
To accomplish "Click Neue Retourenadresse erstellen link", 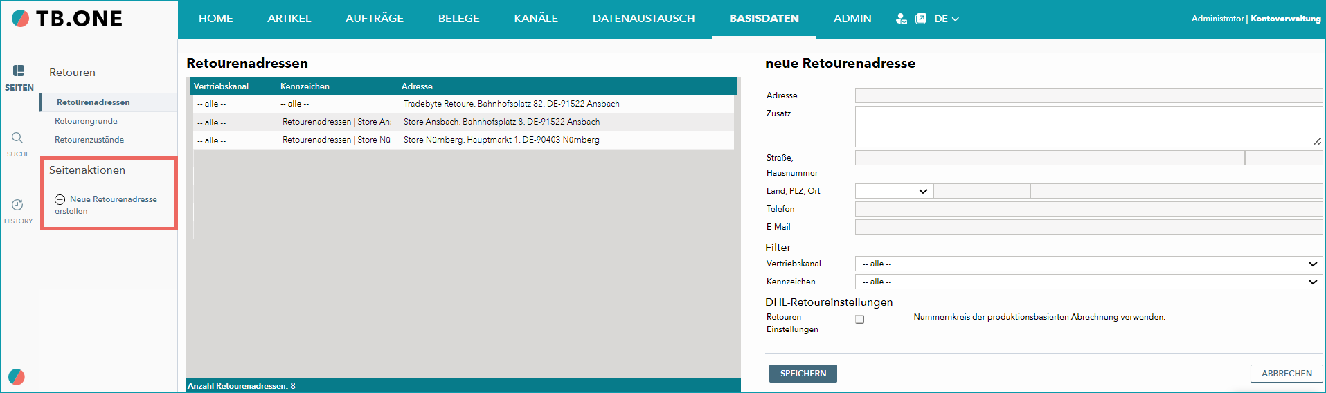I will tap(106, 205).
